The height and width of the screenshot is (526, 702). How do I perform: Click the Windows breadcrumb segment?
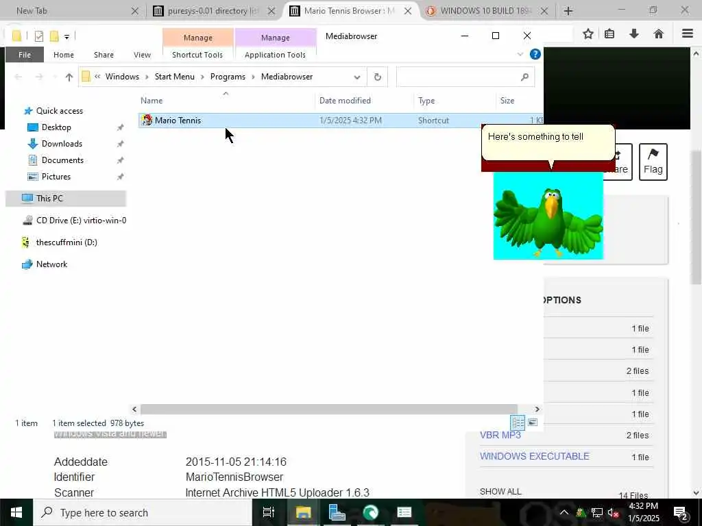point(122,77)
